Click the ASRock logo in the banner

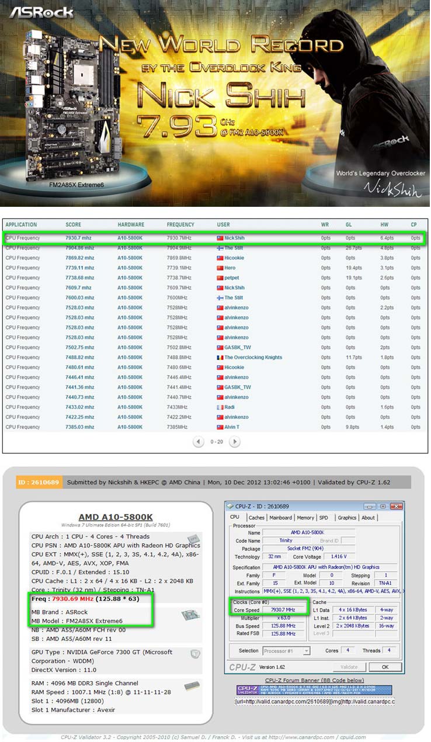[41, 12]
